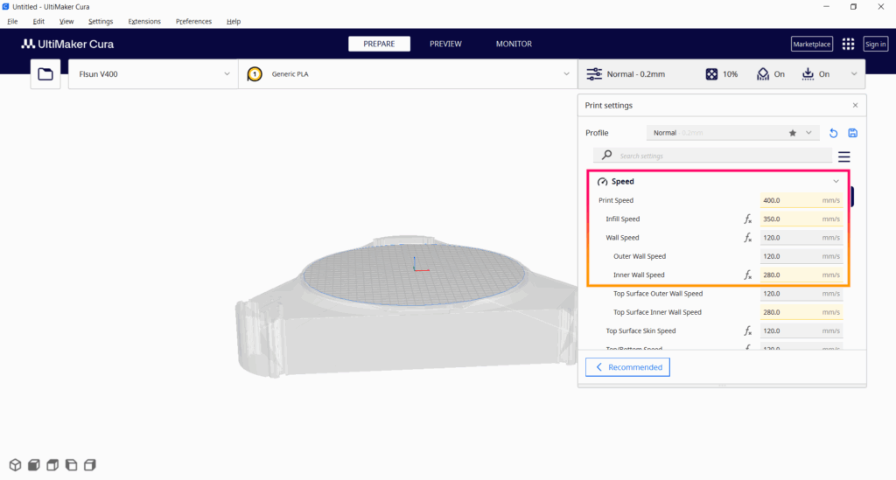896x480 pixels.
Task: Click the Generic PLA extruder 1 icon
Action: click(255, 74)
